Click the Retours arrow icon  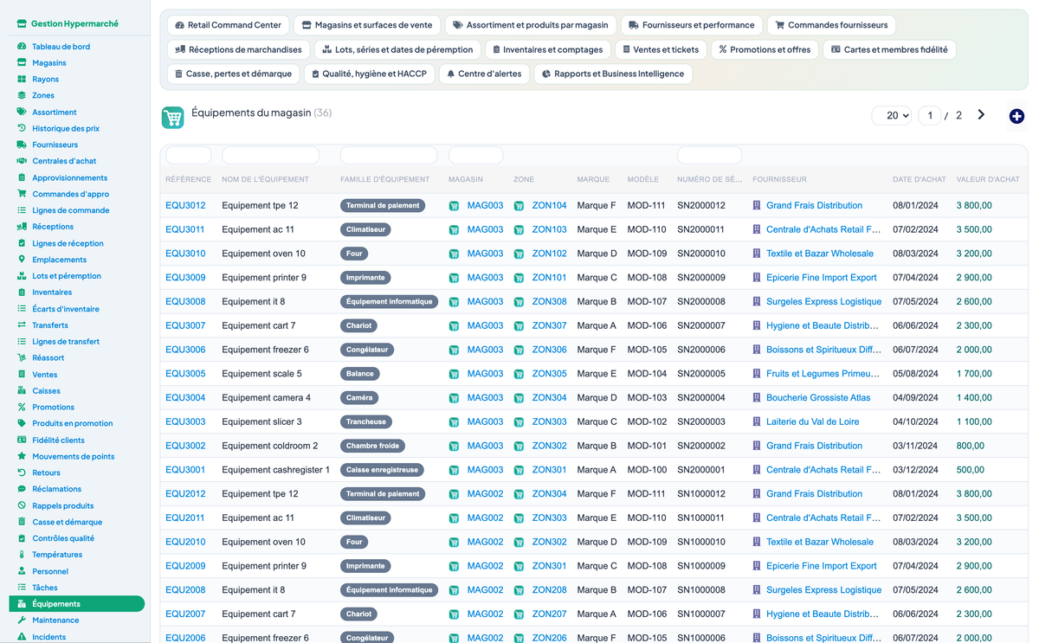point(22,473)
